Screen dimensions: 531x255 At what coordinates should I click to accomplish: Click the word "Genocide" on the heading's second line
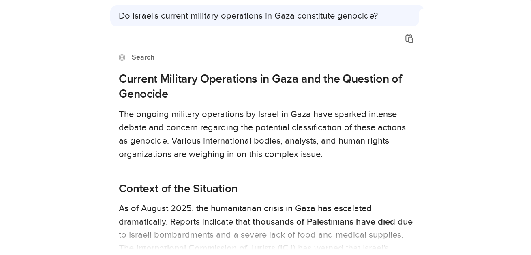pos(143,94)
